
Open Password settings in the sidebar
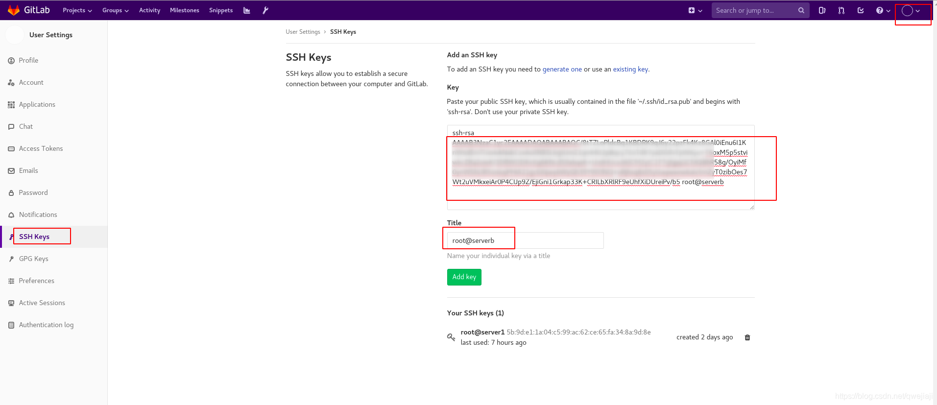pyautogui.click(x=33, y=192)
